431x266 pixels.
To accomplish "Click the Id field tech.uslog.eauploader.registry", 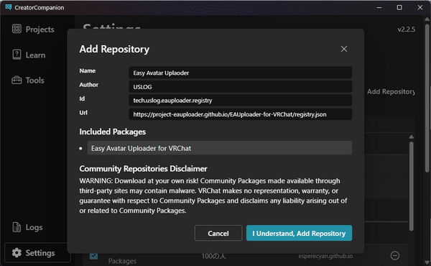I will 240,101.
